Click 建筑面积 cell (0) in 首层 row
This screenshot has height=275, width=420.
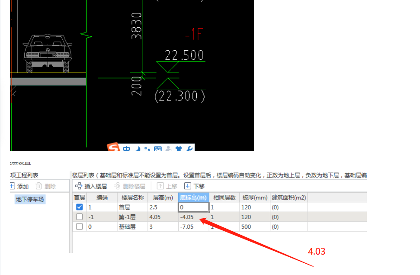point(289,207)
